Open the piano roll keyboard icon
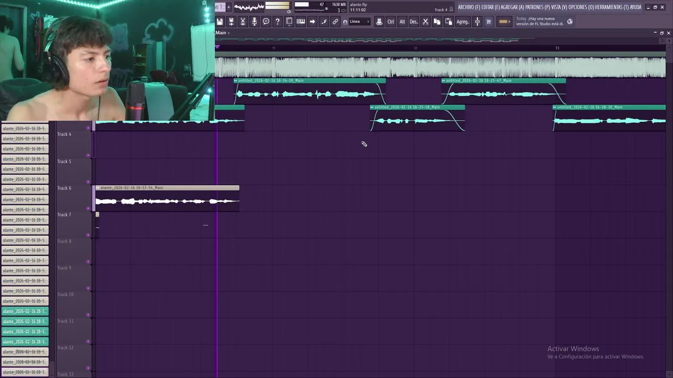Viewport: 673px width, 378px height. pyautogui.click(x=301, y=22)
